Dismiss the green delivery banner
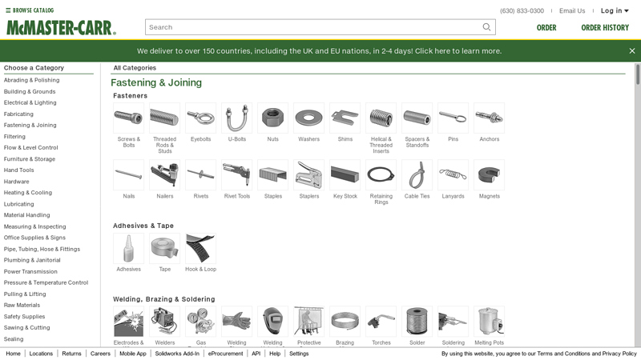Screen dimensions: 641x360 coord(632,51)
